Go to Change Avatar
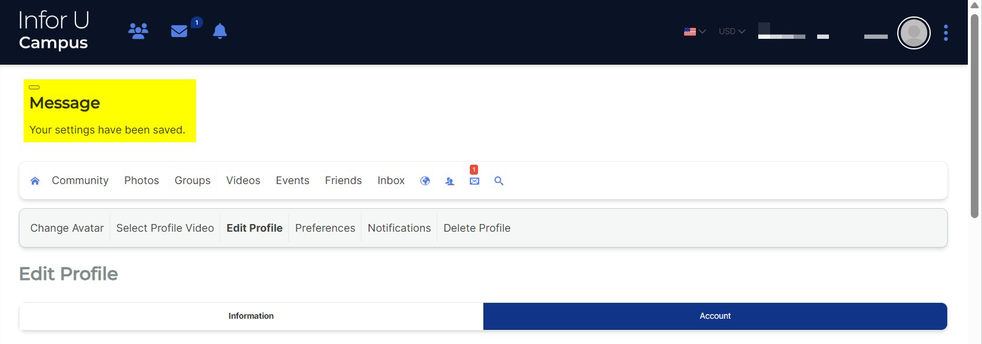Viewport: 982px width, 344px height. (67, 228)
